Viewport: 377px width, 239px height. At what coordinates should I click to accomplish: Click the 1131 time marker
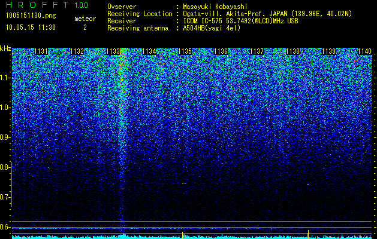pos(41,51)
